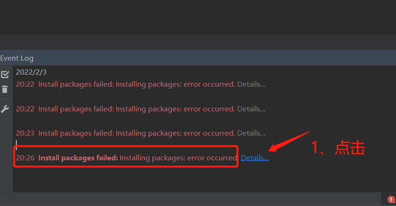This screenshot has height=206, width=396.
Task: Mark all notifications as read icon
Action: [5, 75]
